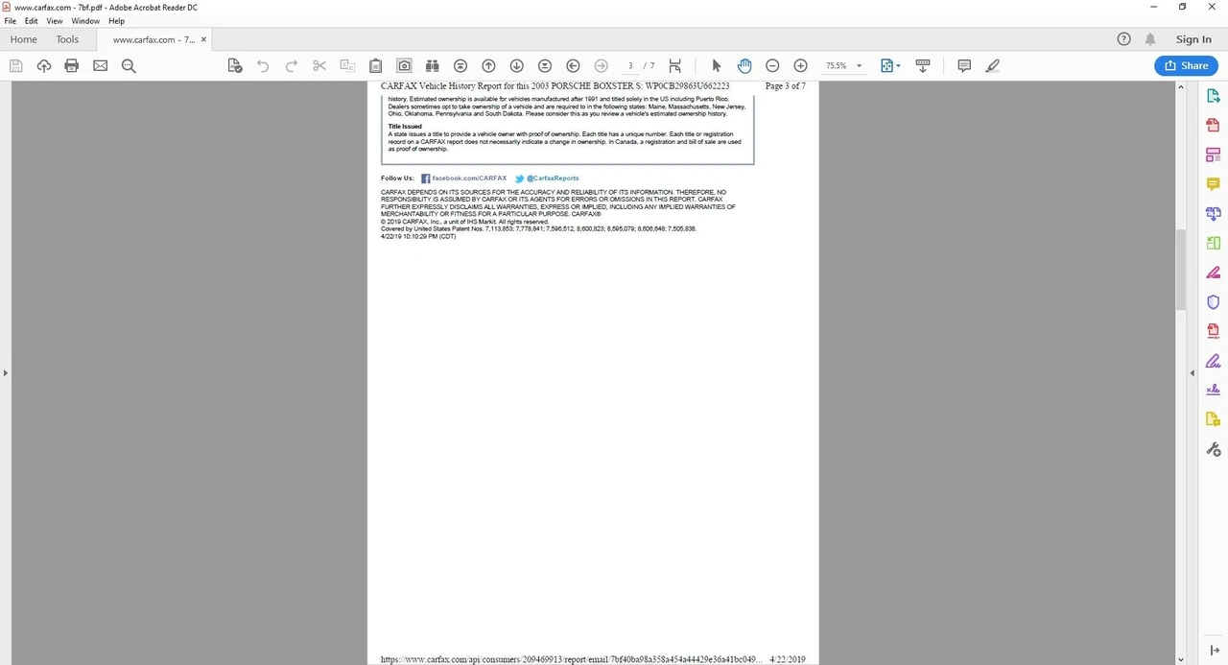Open Protect shield tool in sidebar

[1213, 301]
